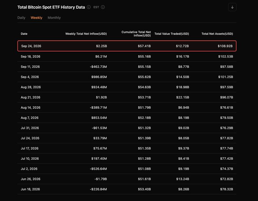Click the $924.48M weekly inflow value
Screen dimensions: 258x201
(99, 87)
